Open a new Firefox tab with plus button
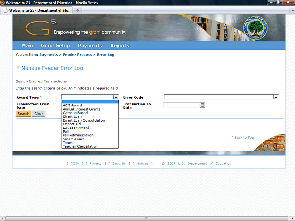The height and width of the screenshot is (221, 295). point(77,10)
